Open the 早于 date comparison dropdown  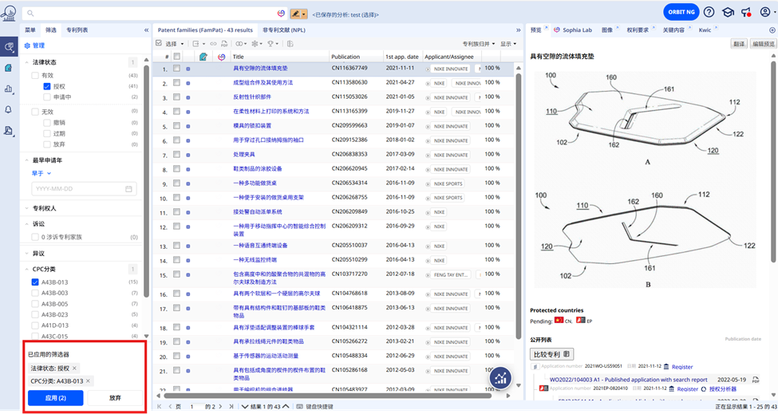tap(41, 174)
